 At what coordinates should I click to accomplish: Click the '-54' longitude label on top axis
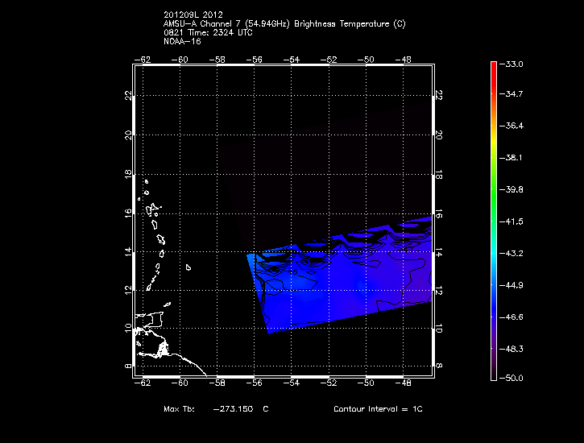[292, 60]
